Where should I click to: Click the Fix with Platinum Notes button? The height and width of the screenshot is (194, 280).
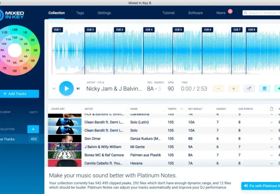261,186
